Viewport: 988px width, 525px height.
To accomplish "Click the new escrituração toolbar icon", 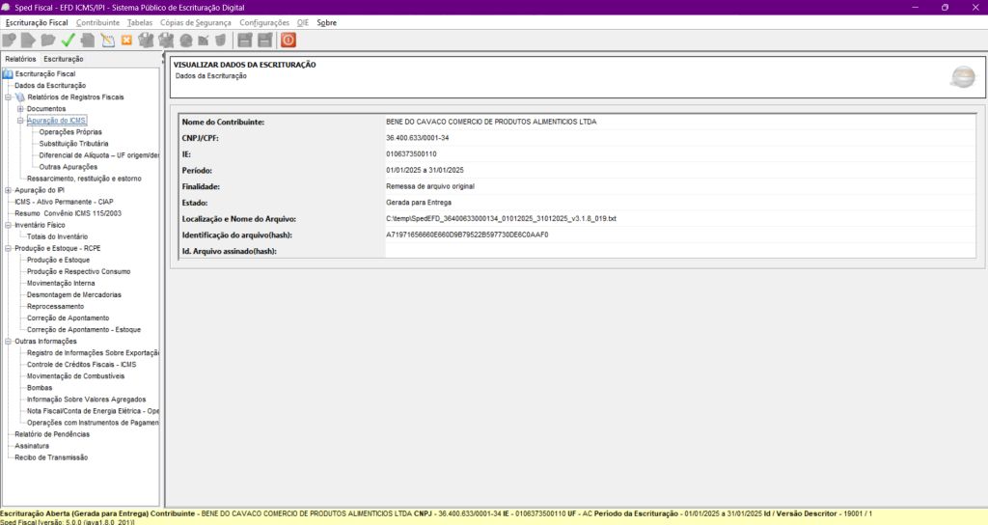I will pyautogui.click(x=10, y=41).
